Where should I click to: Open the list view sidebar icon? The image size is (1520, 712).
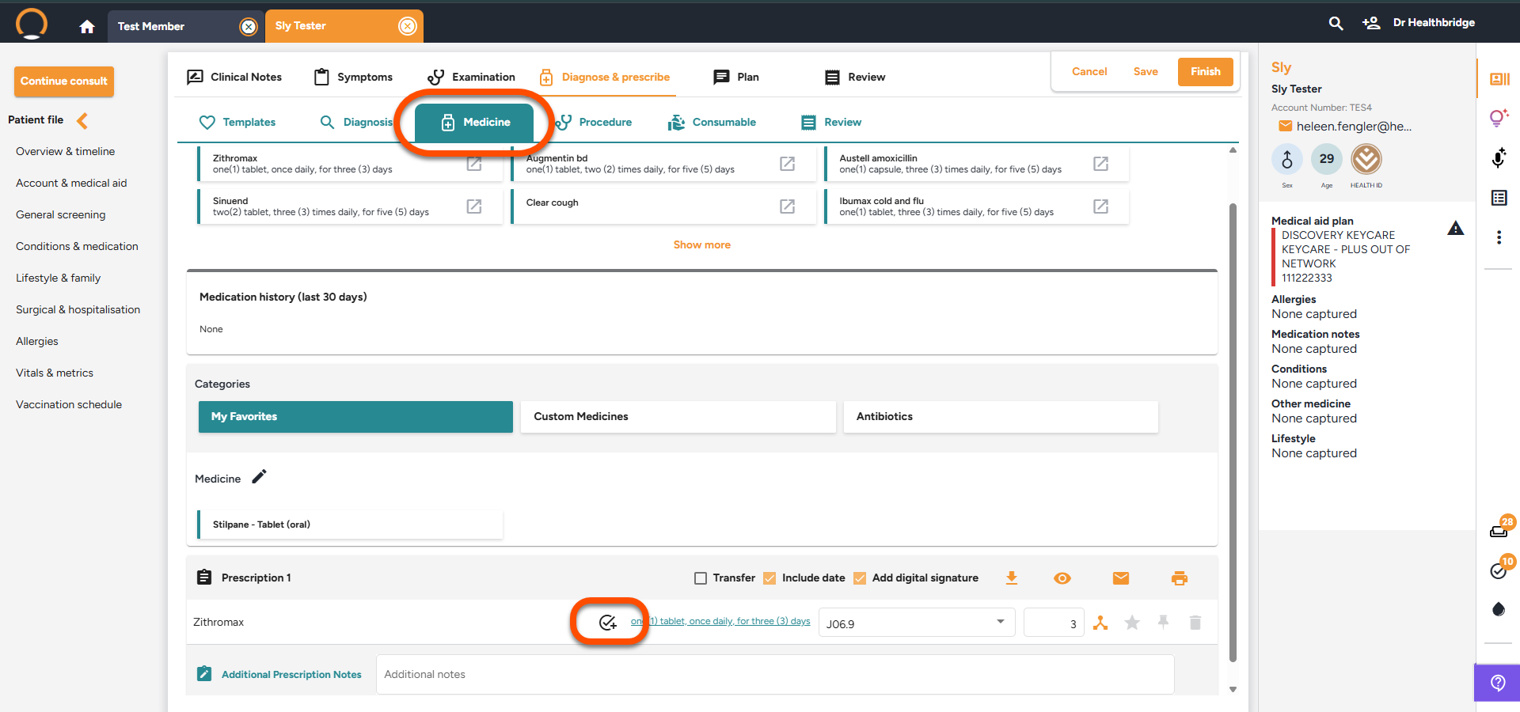pyautogui.click(x=1499, y=198)
